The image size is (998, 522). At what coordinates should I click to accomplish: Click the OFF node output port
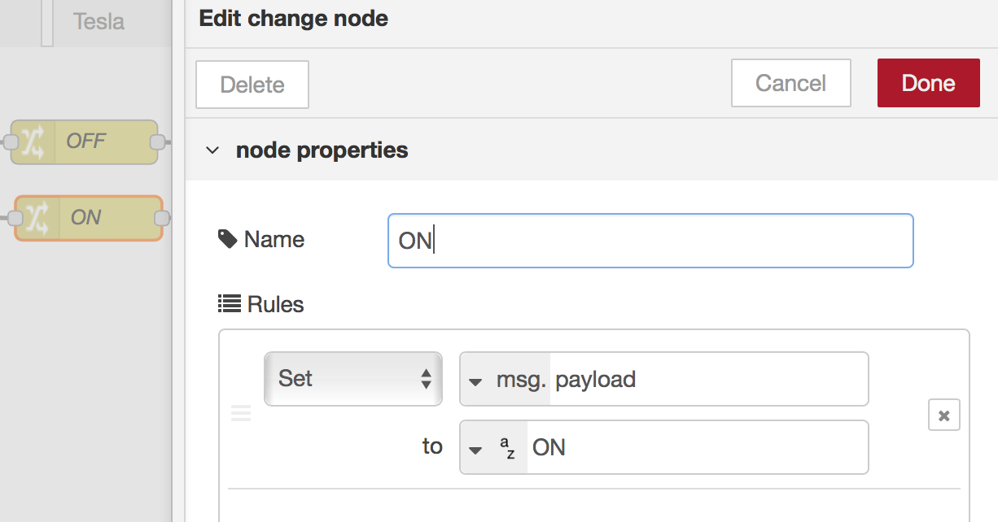[158, 142]
